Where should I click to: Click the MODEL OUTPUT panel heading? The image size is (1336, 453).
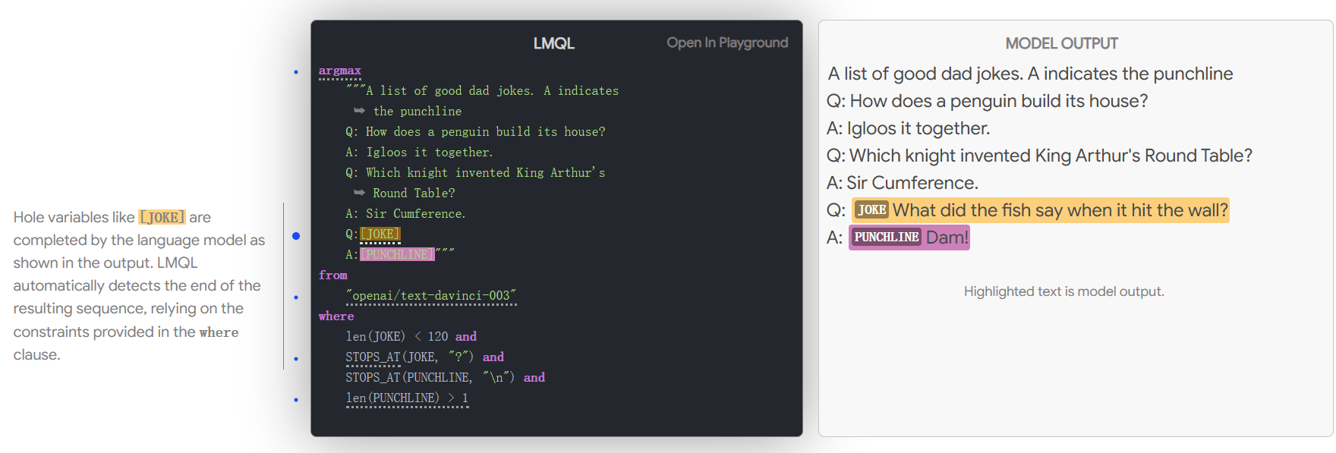click(x=1060, y=44)
